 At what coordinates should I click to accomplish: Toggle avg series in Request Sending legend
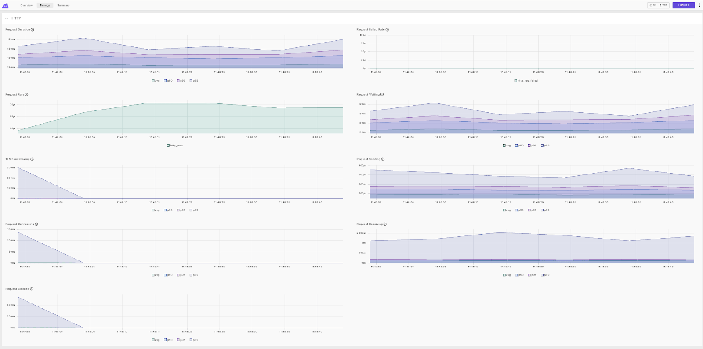[x=507, y=210]
